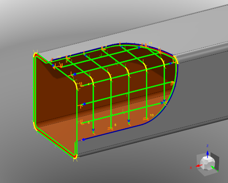Select the constraint marker labeled 8
Screen dimensions: 228x183
pyautogui.click(x=110, y=129)
